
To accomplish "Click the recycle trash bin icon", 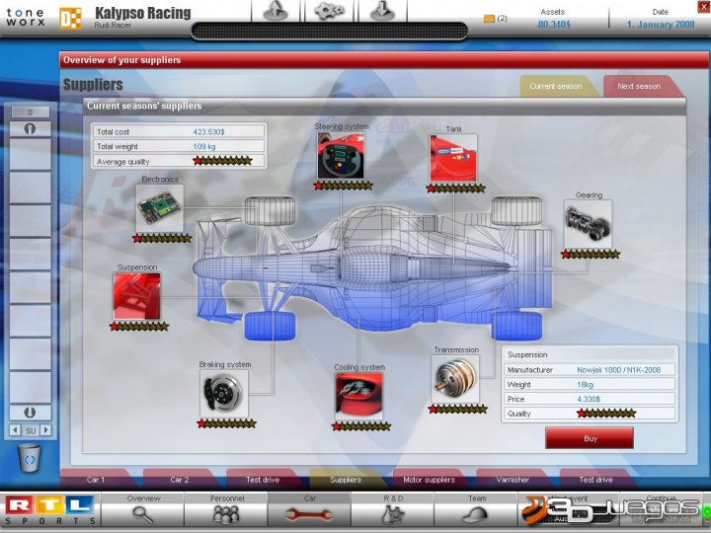I will [31, 459].
